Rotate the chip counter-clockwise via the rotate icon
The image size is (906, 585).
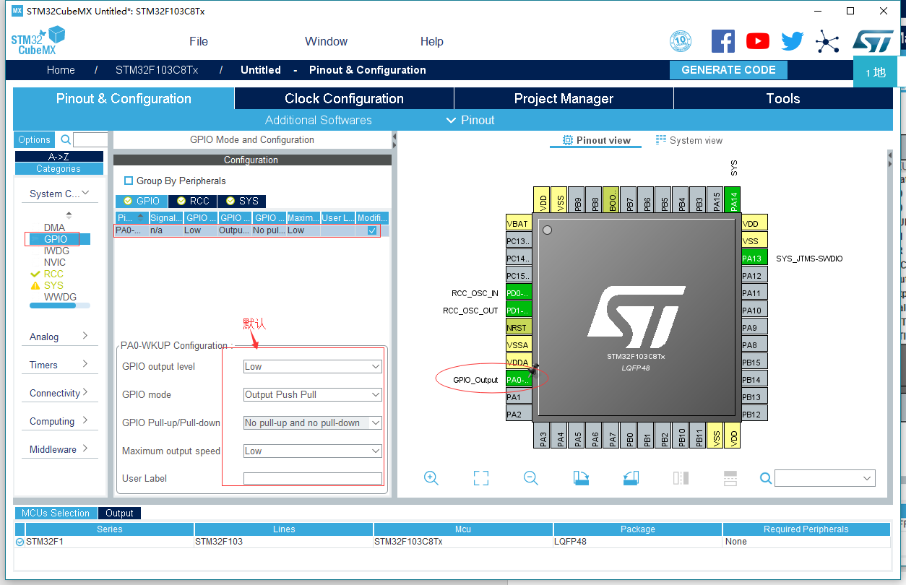631,478
